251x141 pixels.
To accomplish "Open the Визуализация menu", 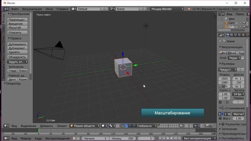I will [32, 9].
